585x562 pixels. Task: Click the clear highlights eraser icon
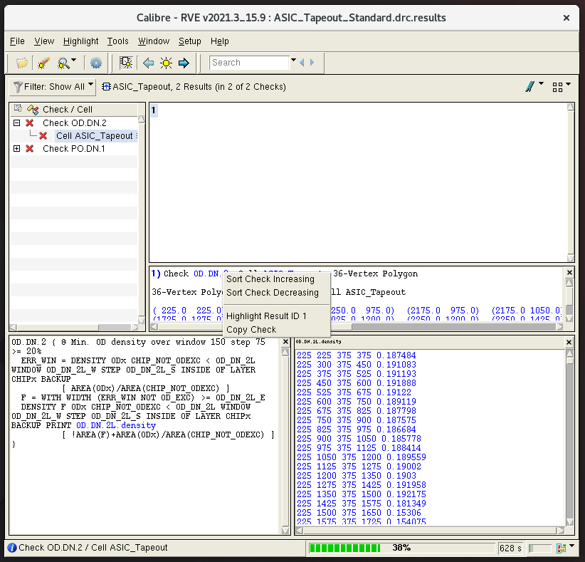click(x=43, y=63)
